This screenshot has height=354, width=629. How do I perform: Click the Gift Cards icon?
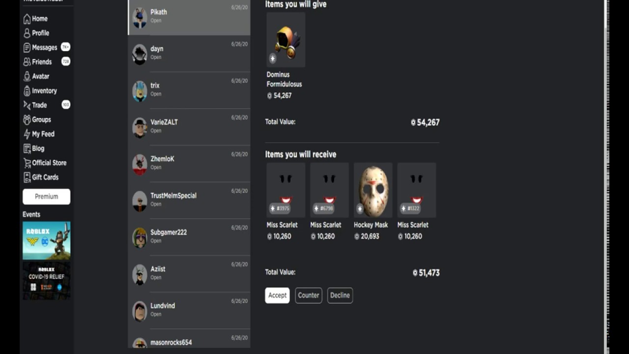click(27, 177)
